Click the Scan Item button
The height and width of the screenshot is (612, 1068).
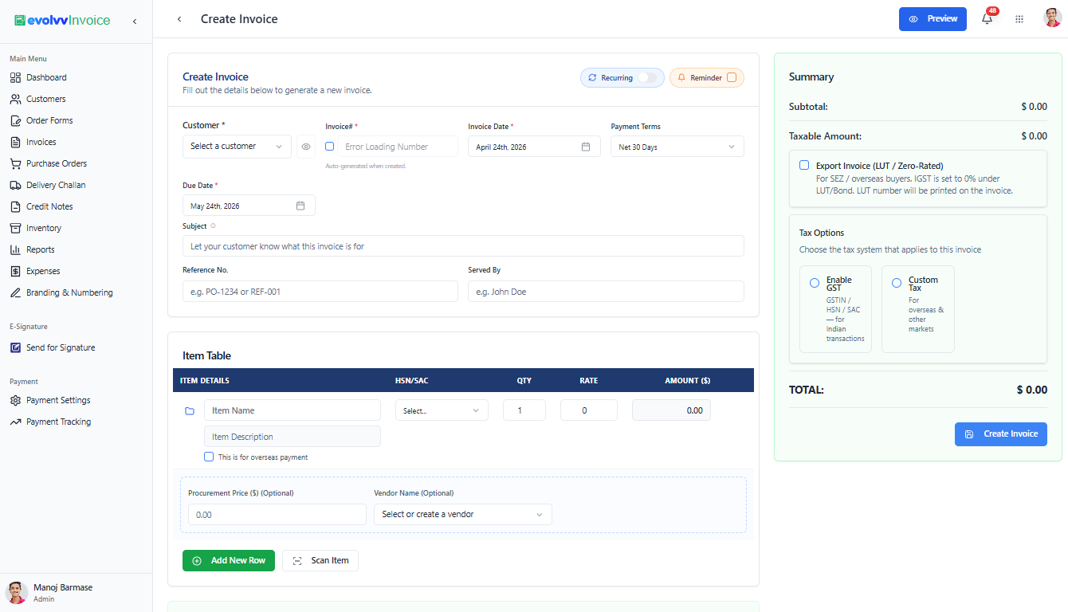(x=320, y=561)
